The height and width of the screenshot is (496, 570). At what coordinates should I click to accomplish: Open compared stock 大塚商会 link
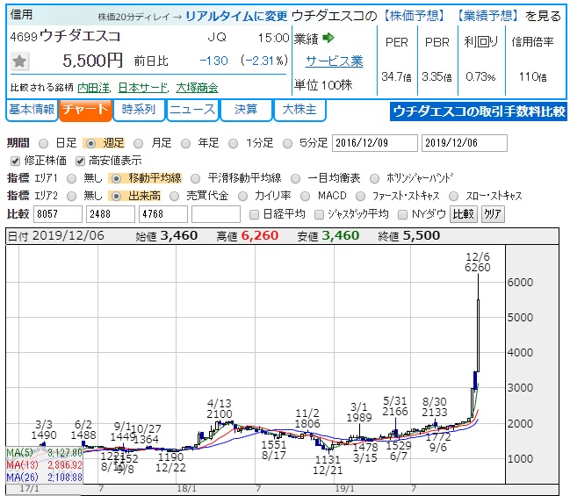pos(197,88)
